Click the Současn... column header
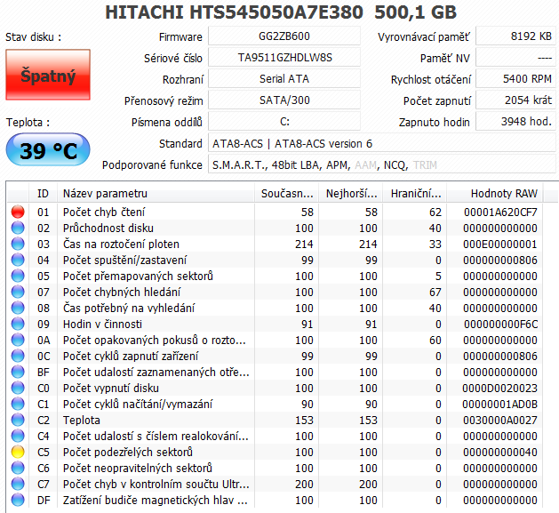Screen dimensions: 559x513 point(287,193)
